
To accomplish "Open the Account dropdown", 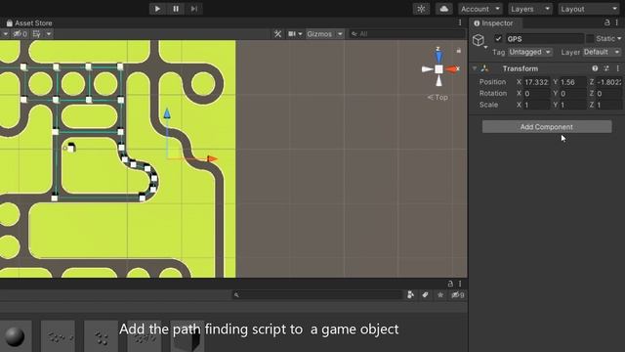I will tap(480, 9).
